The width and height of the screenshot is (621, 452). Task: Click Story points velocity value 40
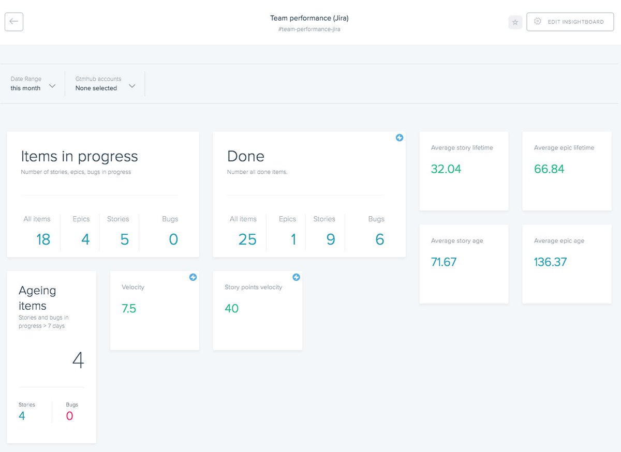pyautogui.click(x=231, y=309)
